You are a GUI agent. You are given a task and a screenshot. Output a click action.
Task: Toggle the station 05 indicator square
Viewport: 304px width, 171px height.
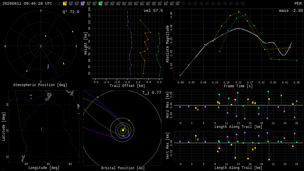click(x=88, y=4)
